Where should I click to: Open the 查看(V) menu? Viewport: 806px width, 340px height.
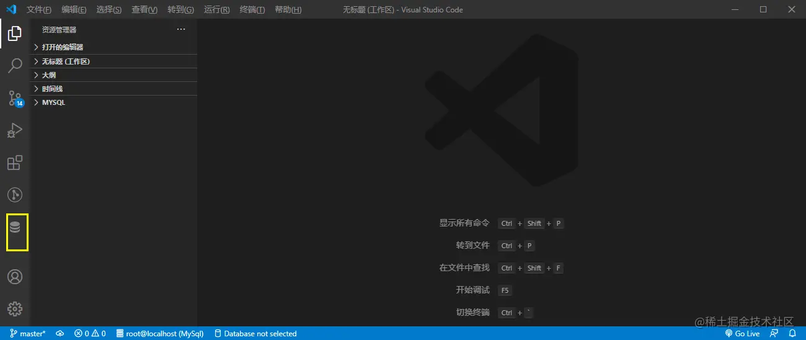click(x=144, y=10)
